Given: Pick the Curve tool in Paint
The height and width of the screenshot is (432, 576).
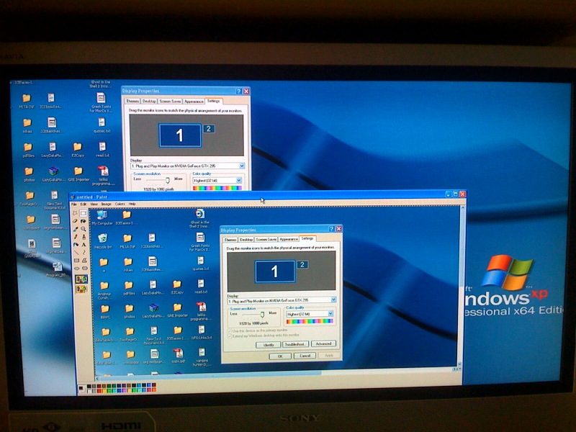Looking at the screenshot, I should (84, 253).
